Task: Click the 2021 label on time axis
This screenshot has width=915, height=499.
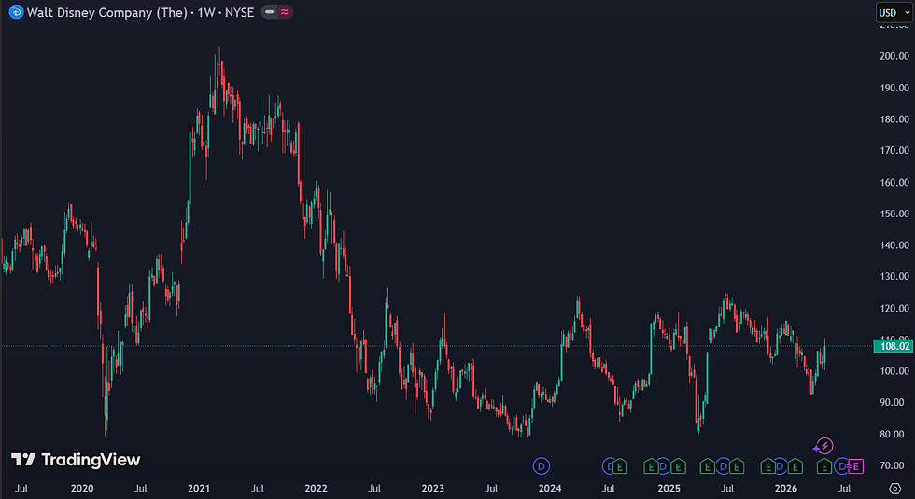Action: pyautogui.click(x=198, y=489)
